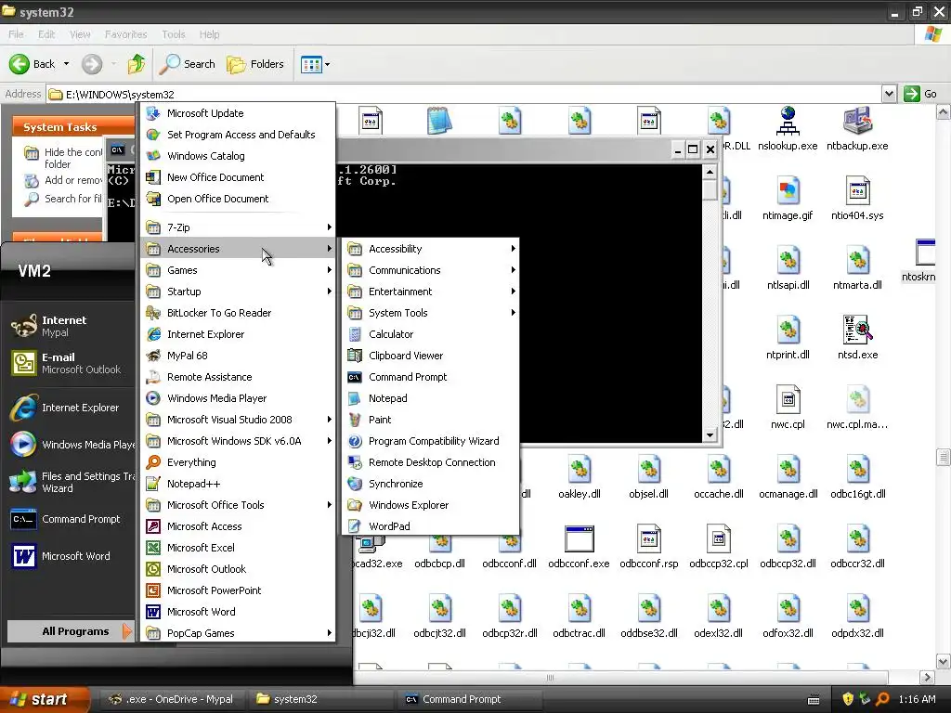This screenshot has height=713, width=951.
Task: Expand the Startup program group
Action: [238, 291]
